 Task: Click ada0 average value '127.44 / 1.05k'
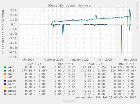[x=94, y=67]
